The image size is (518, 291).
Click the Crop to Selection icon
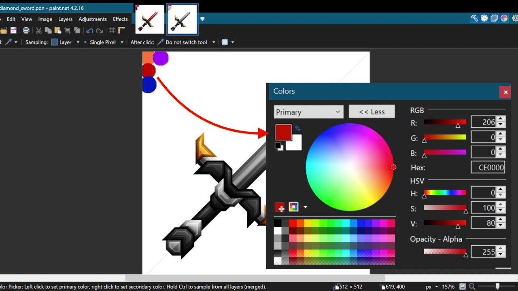click(x=68, y=30)
